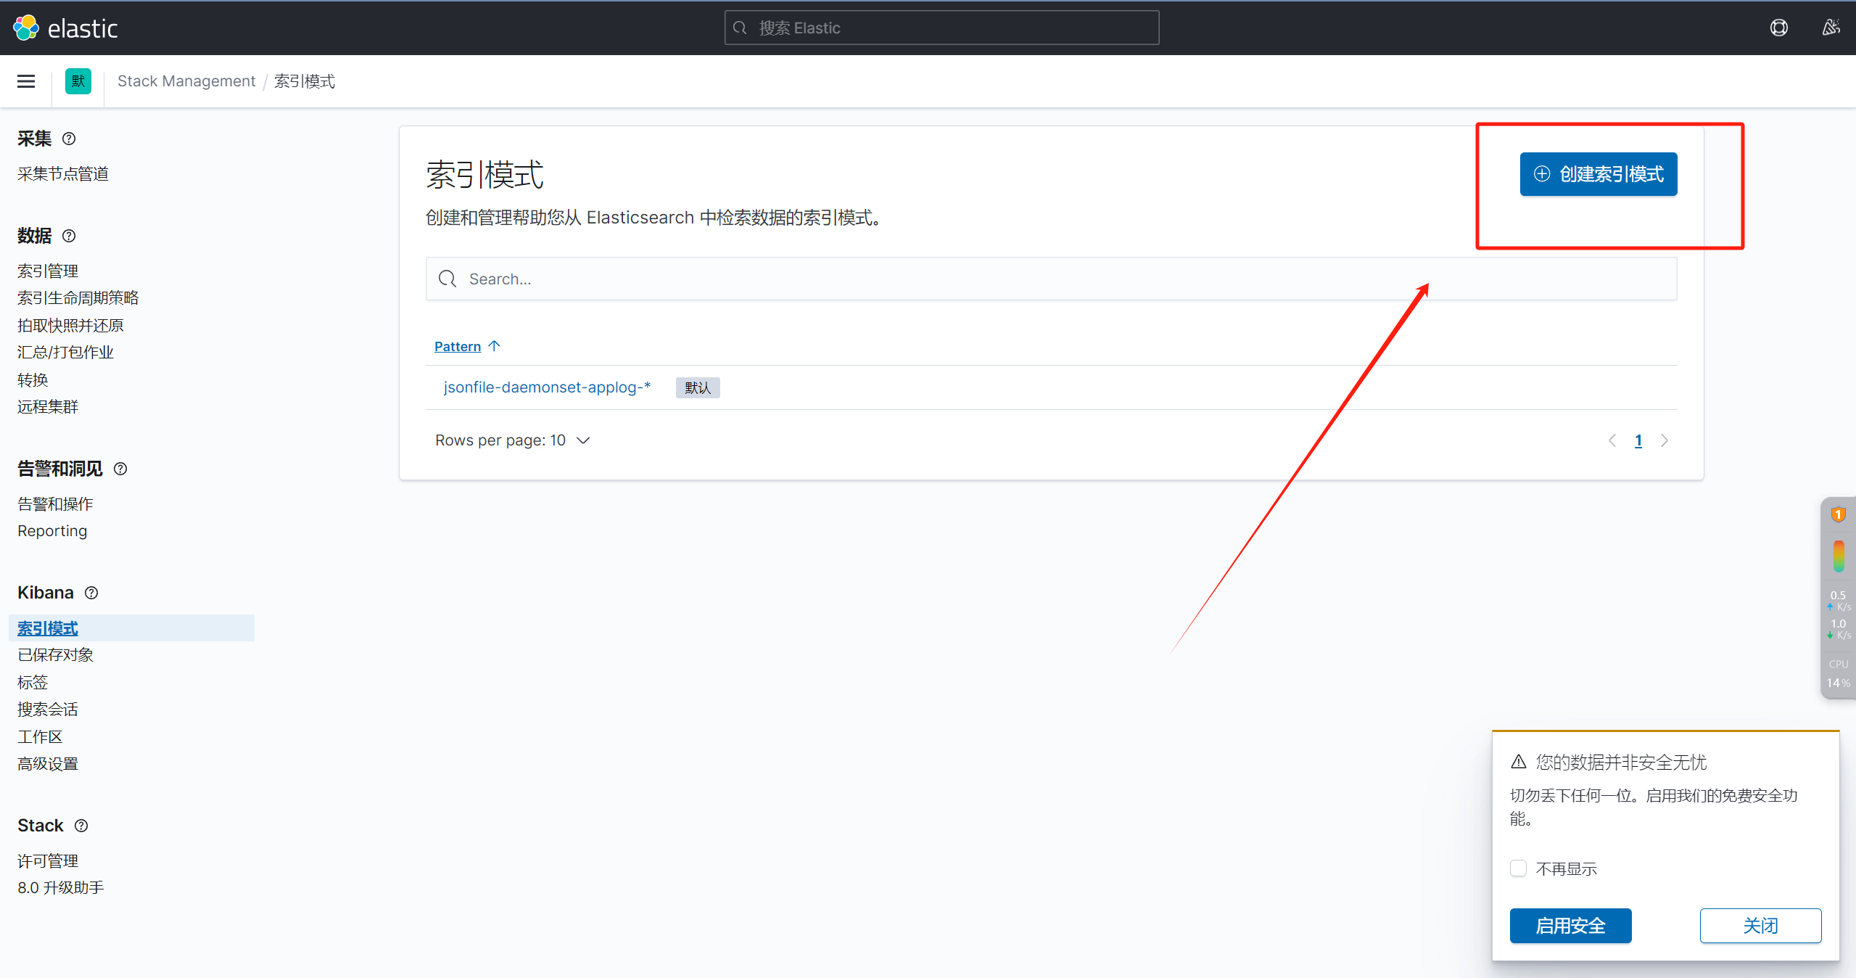Open 远程集群 in sidebar

point(48,407)
